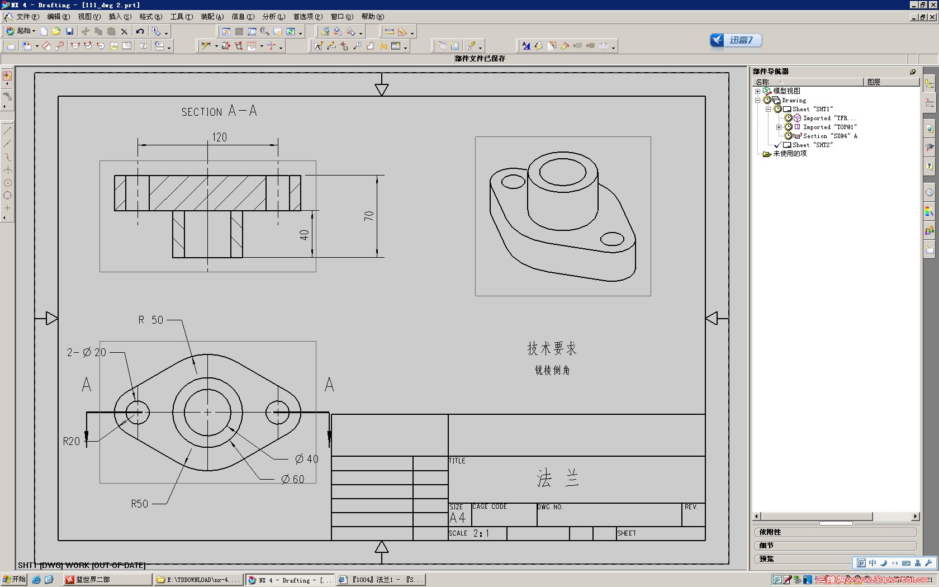Expand the 模型视图 tree node
The height and width of the screenshot is (587, 939).
pos(757,91)
